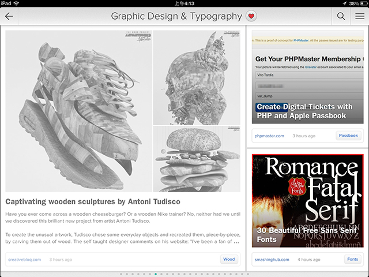Click the var_dump field in the preview
The width and height of the screenshot is (369, 277).
(309, 96)
